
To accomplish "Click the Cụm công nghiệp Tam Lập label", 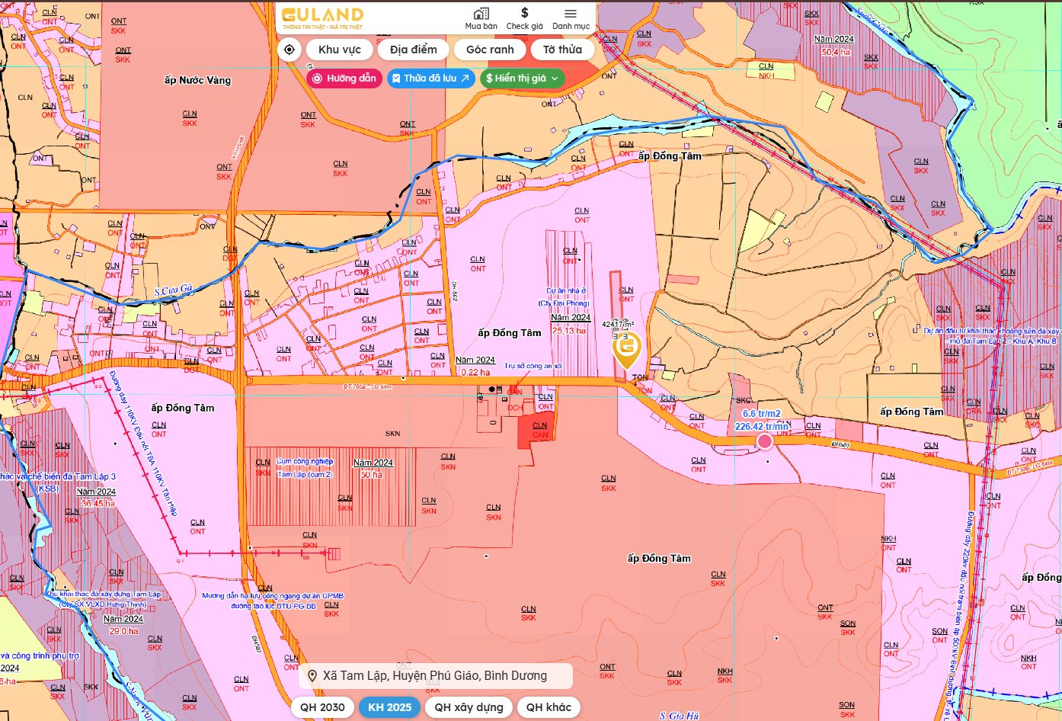I will (305, 468).
